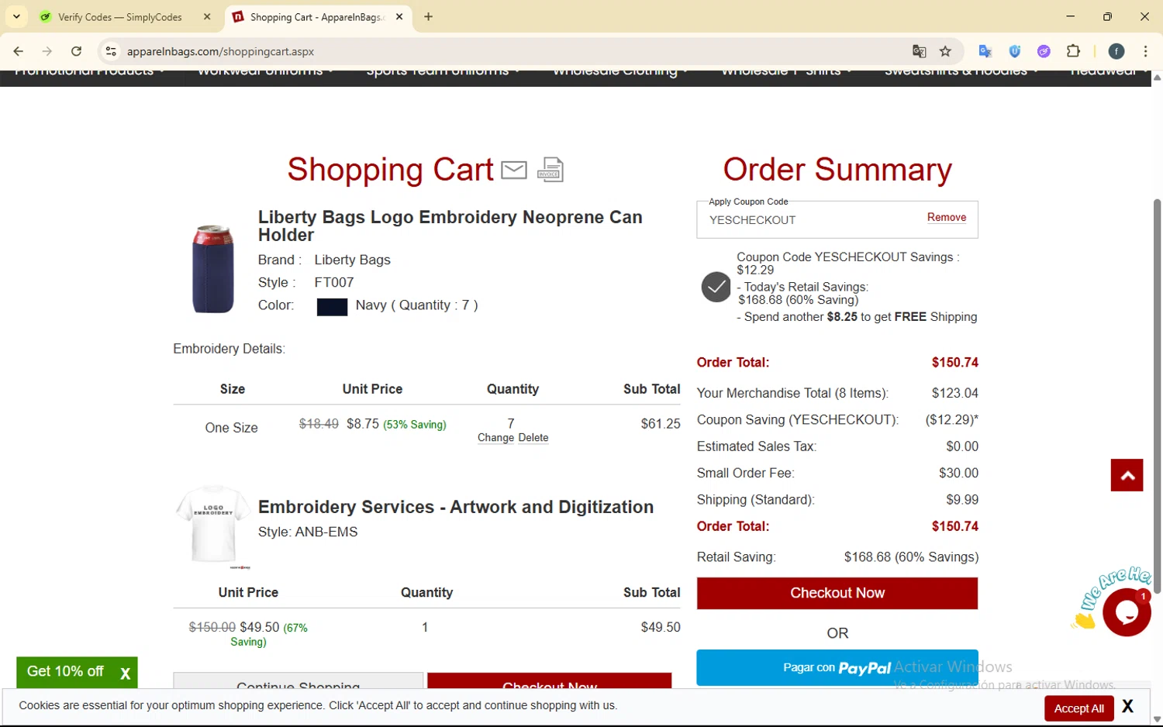Expand the tab search dropdown arrow
The image size is (1163, 727).
16,16
